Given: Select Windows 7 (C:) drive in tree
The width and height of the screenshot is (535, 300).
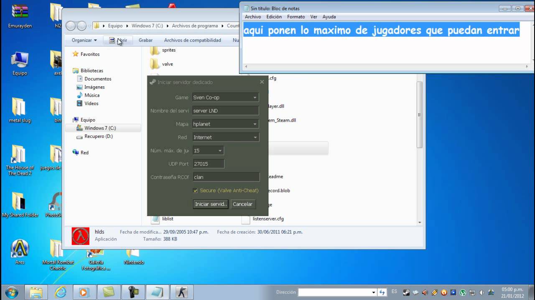Looking at the screenshot, I should [x=96, y=128].
